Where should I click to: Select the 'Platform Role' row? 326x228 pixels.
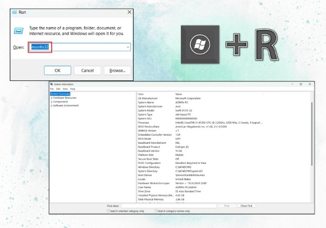224,155
